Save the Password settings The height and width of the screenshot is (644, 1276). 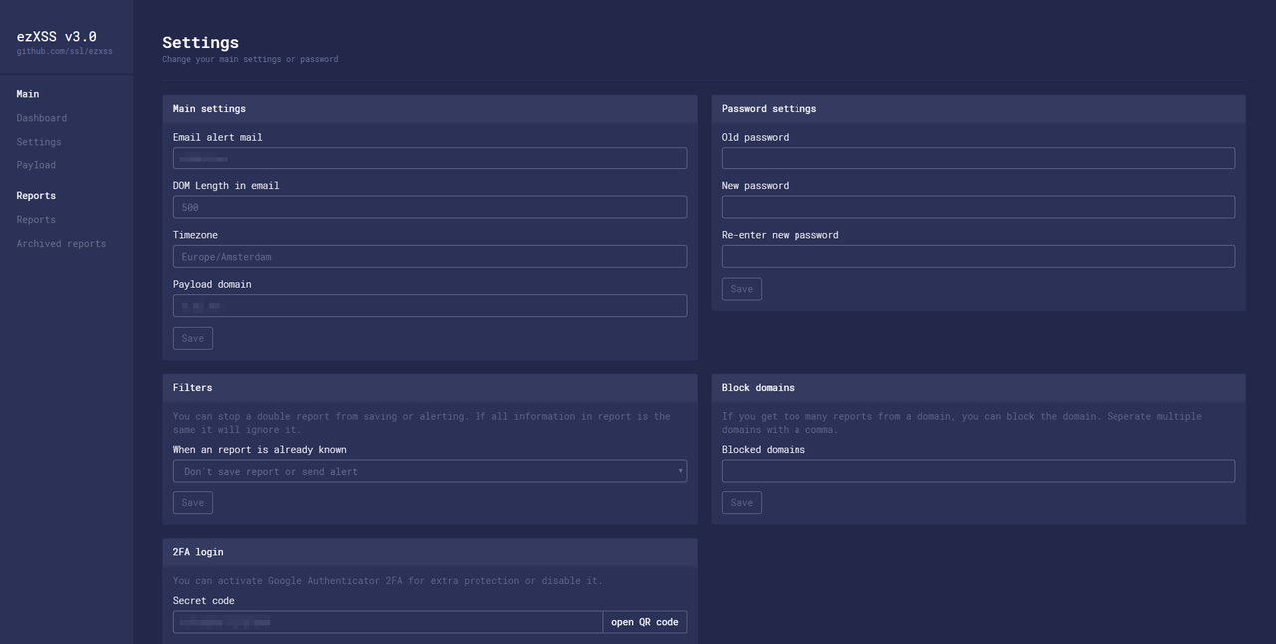[742, 289]
